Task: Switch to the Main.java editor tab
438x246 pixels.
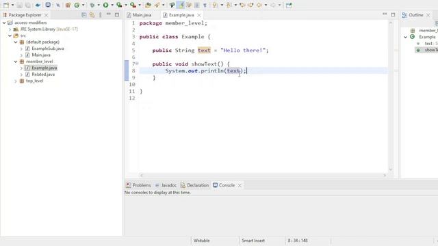Action: (142, 15)
